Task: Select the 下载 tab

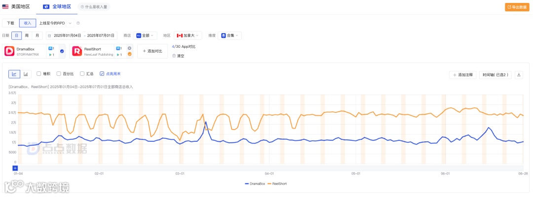Action: (10, 23)
